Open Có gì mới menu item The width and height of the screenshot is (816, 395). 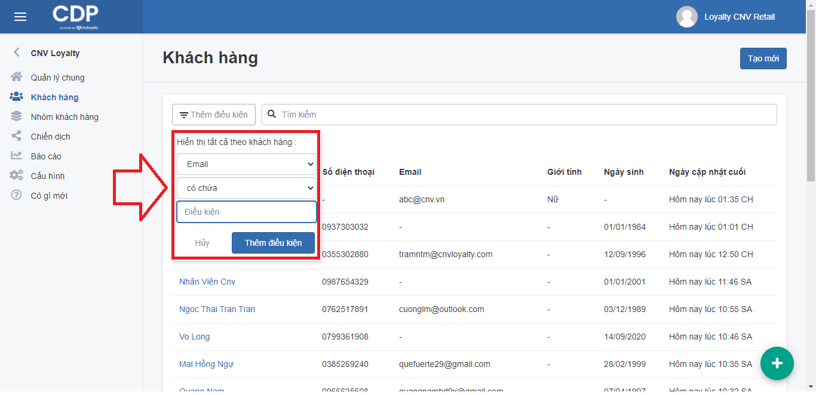point(49,196)
